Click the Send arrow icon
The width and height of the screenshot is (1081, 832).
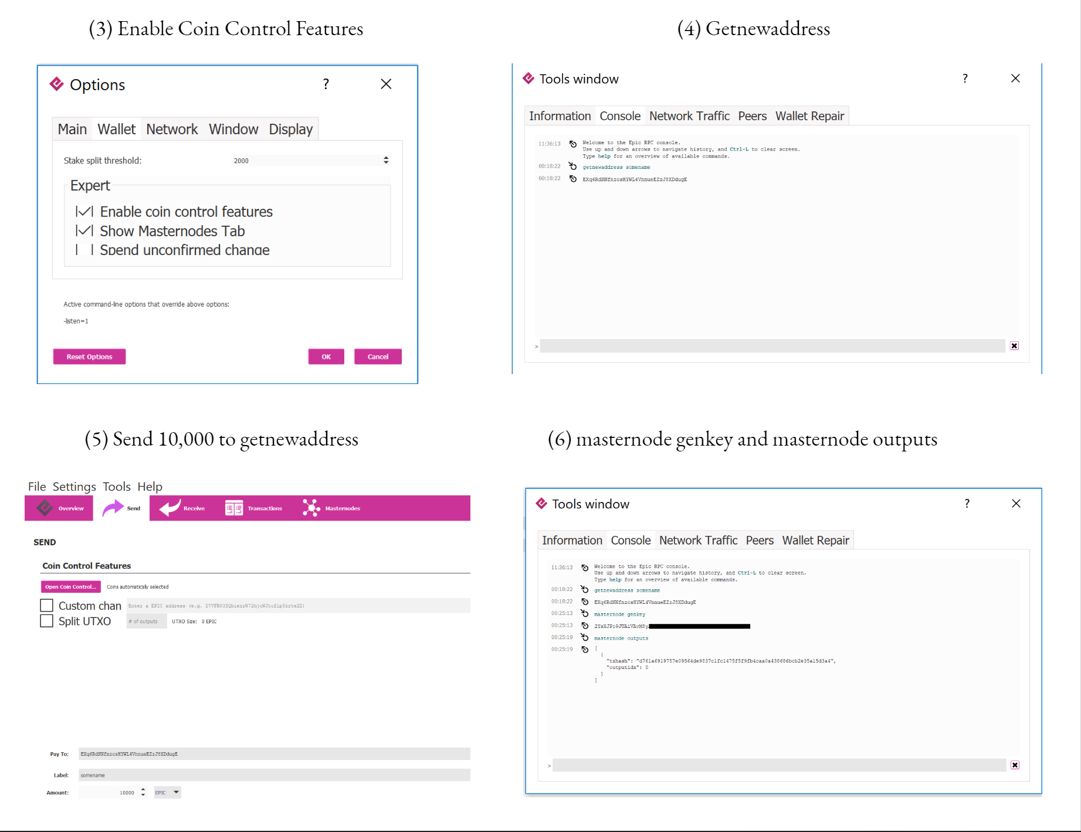pos(113,508)
